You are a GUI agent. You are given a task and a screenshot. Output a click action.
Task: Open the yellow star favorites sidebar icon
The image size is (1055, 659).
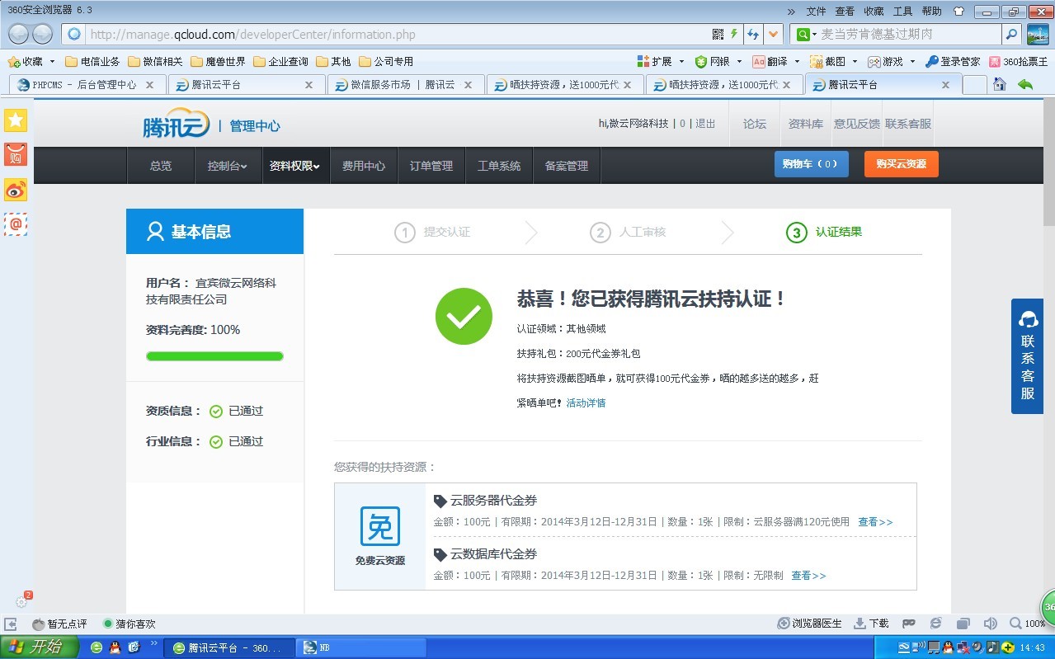[16, 120]
